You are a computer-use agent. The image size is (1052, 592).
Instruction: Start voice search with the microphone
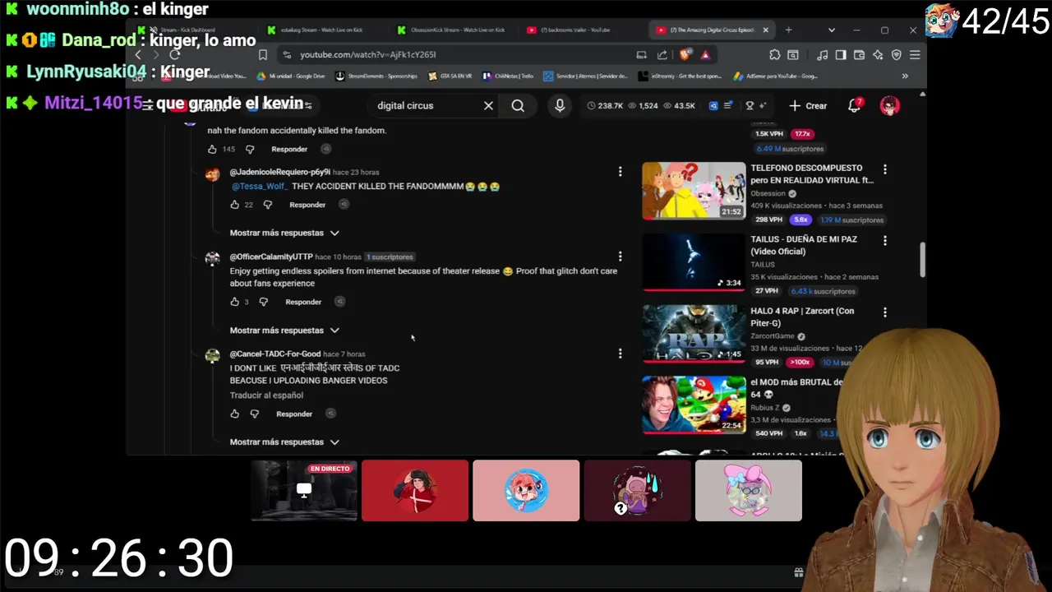tap(560, 105)
